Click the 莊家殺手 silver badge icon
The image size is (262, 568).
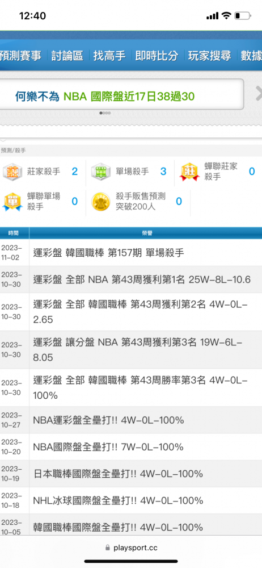tap(12, 172)
